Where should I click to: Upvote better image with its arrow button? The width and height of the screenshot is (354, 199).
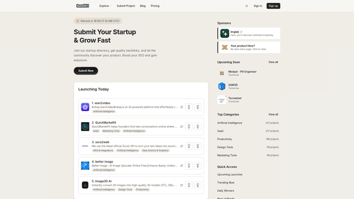198,166
